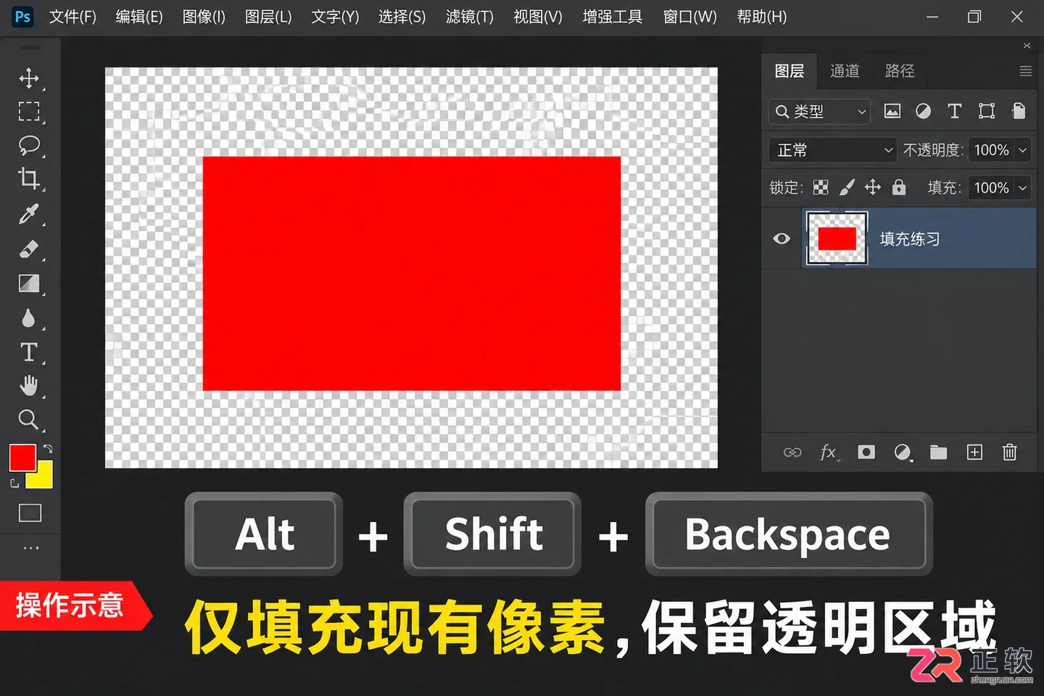This screenshot has height=696, width=1044.
Task: Close the layers panel group
Action: pyautogui.click(x=1027, y=45)
